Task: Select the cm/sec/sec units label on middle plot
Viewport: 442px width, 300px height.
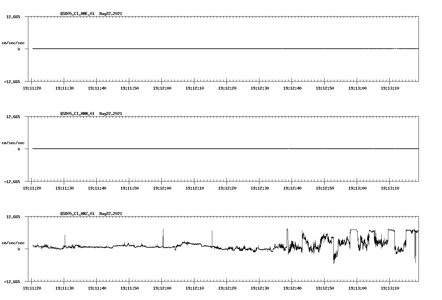Action: [x=13, y=143]
